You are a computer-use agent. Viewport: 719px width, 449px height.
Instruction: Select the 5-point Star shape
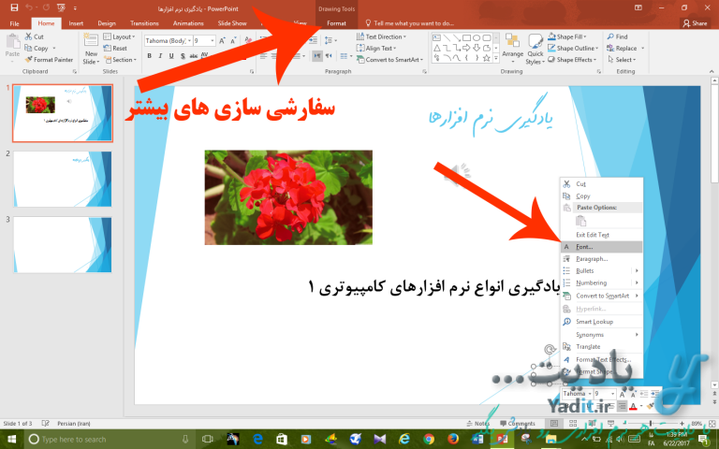click(487, 58)
